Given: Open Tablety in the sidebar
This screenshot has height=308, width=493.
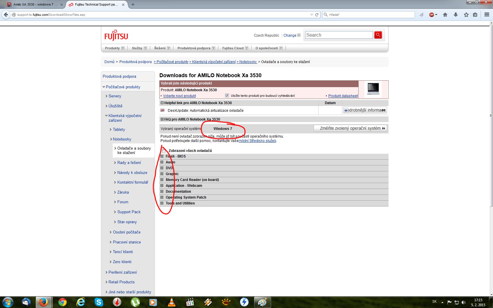Looking at the screenshot, I should click(119, 130).
